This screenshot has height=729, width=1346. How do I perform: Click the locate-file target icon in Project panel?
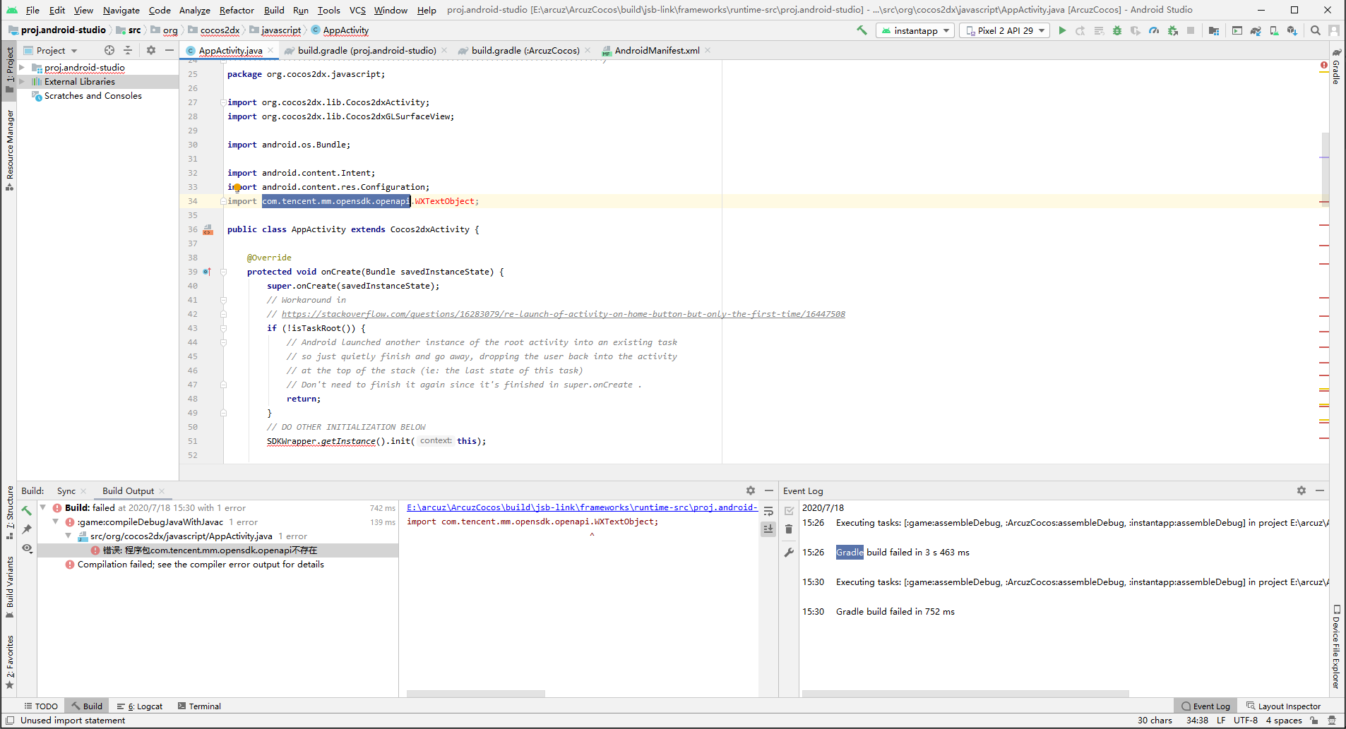point(109,50)
